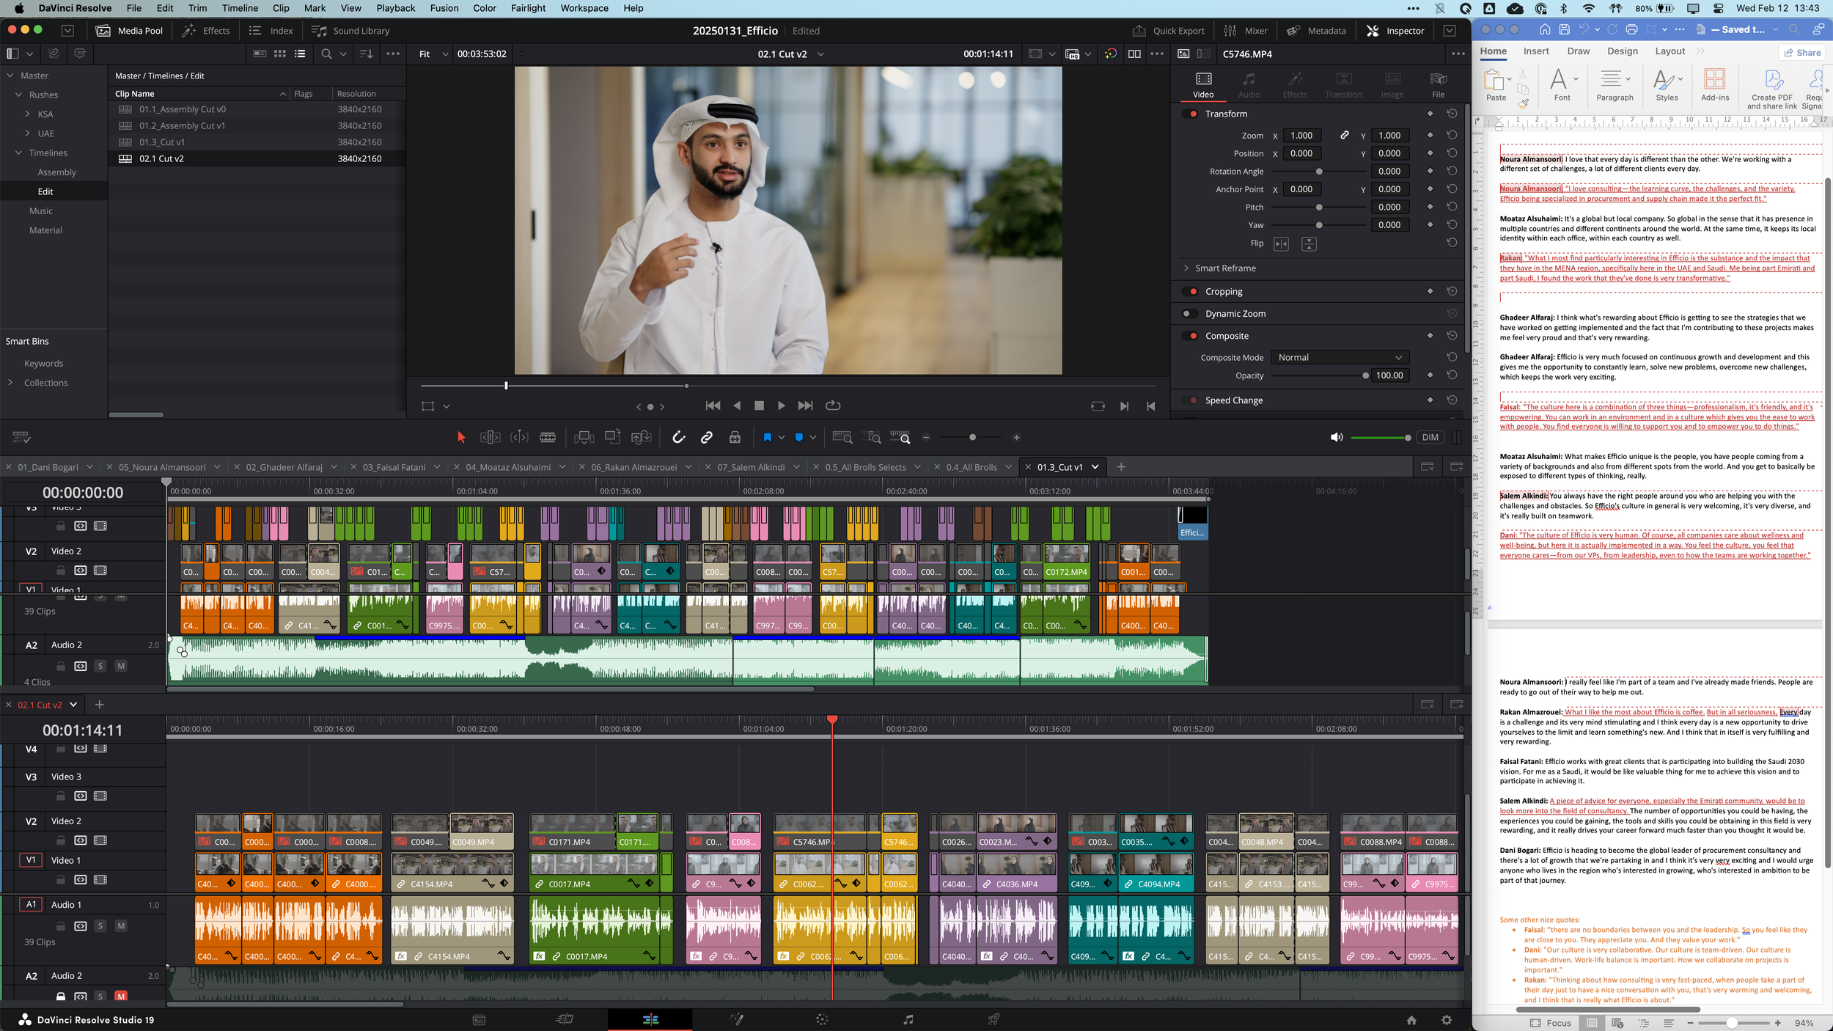
Task: Expand the UAE bin folder
Action: (x=28, y=133)
